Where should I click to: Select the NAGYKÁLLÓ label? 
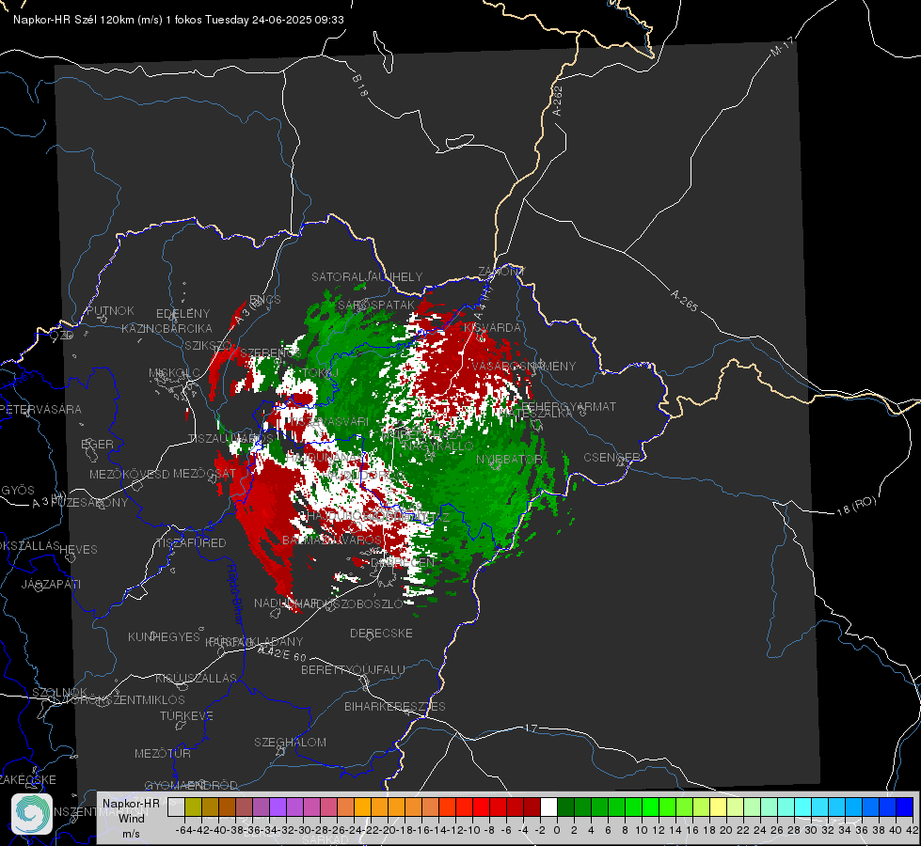tap(438, 446)
